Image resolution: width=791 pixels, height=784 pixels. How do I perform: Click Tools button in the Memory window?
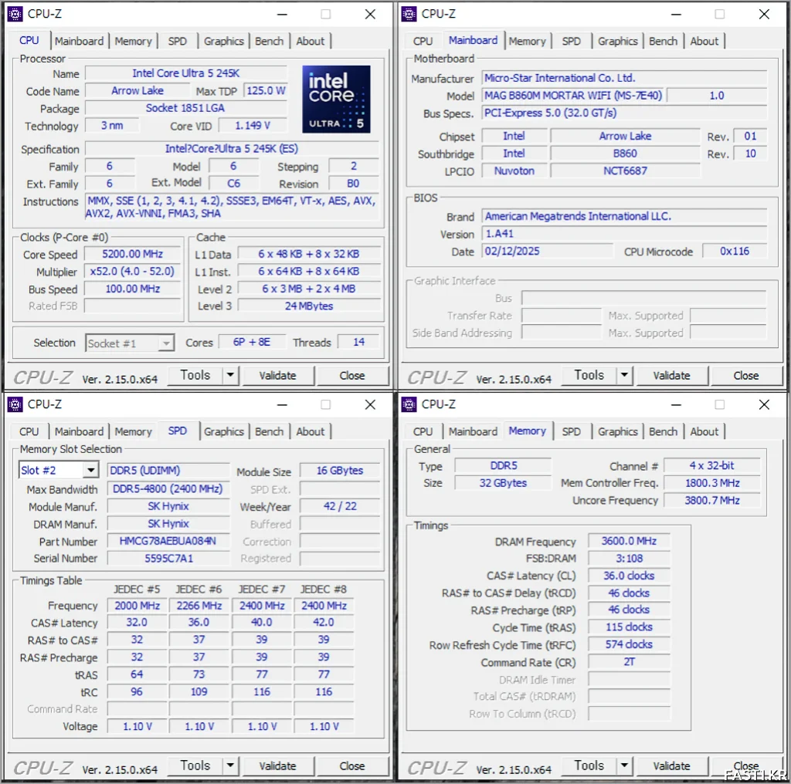589,765
